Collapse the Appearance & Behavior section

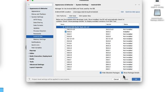(28, 8)
